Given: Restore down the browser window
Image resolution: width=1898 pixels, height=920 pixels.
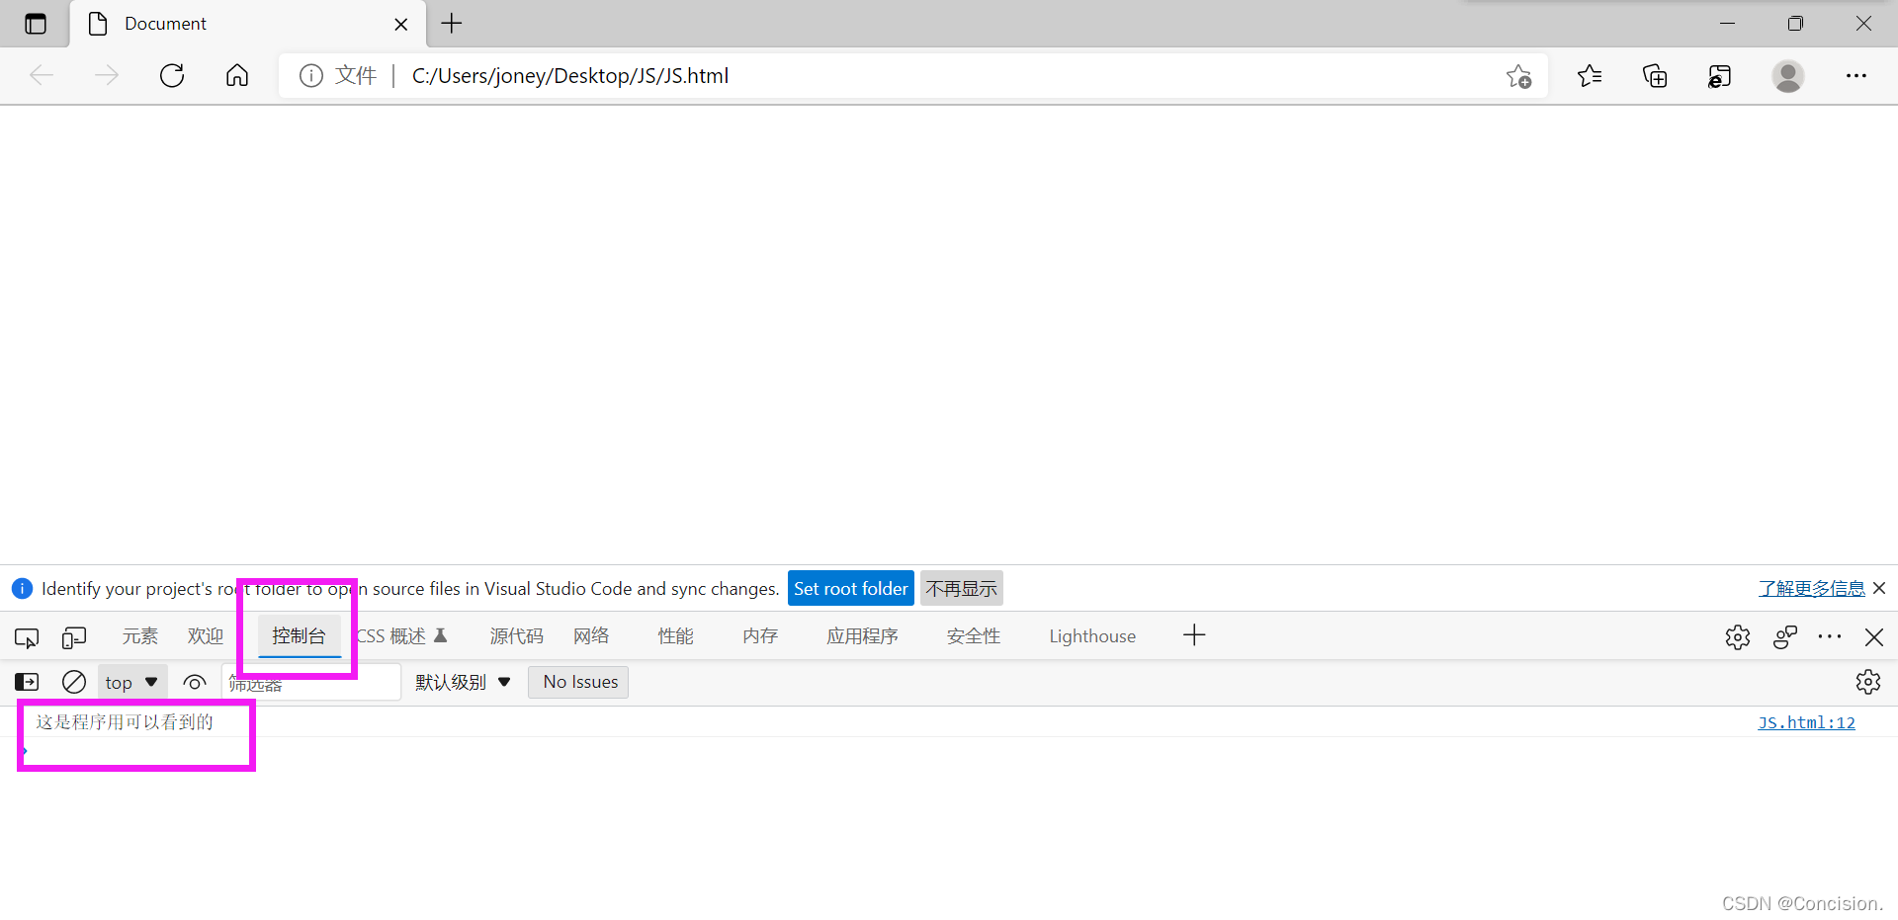Looking at the screenshot, I should tap(1795, 24).
